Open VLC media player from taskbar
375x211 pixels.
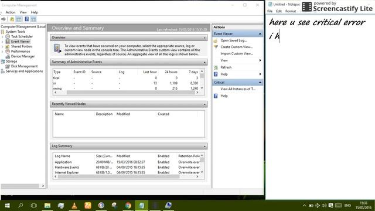pos(74,205)
